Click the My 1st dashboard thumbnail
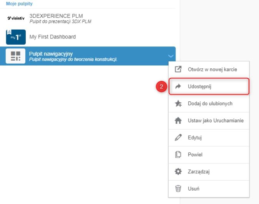This screenshot has width=259, height=204. pos(16,37)
